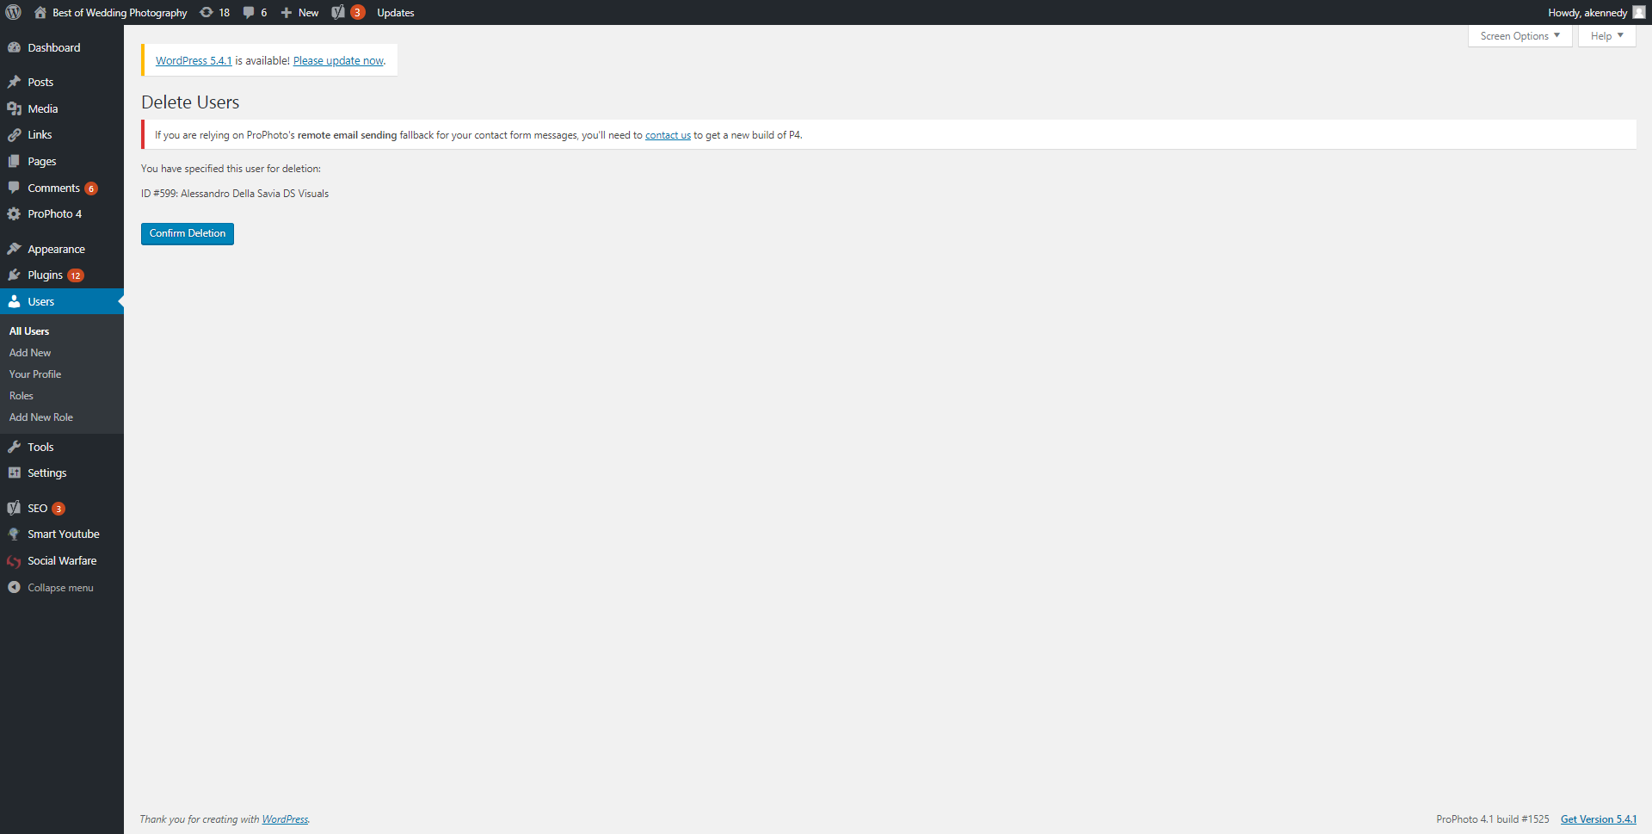Click the Confirm Deletion button
Image resolution: width=1652 pixels, height=834 pixels.
(x=188, y=233)
